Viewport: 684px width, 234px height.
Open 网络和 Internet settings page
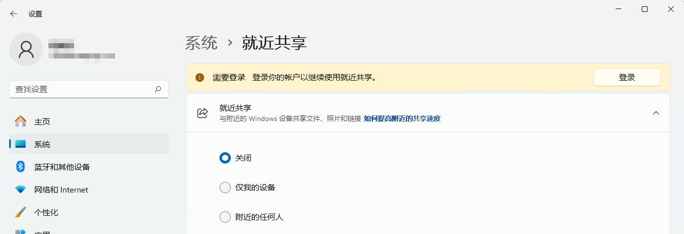pyautogui.click(x=89, y=190)
